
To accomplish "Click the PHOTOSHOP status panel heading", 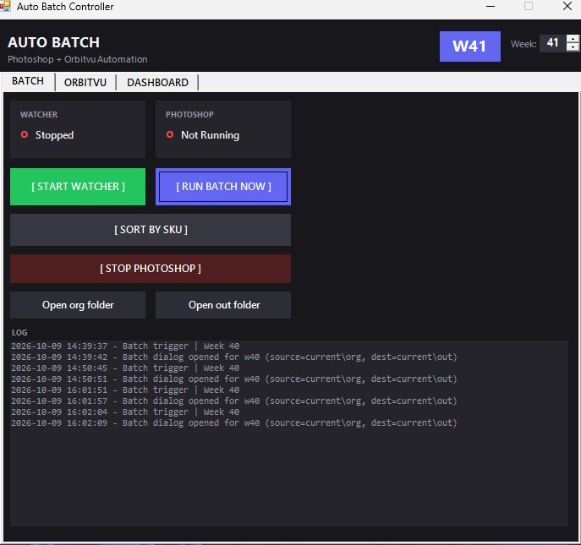I will point(189,114).
